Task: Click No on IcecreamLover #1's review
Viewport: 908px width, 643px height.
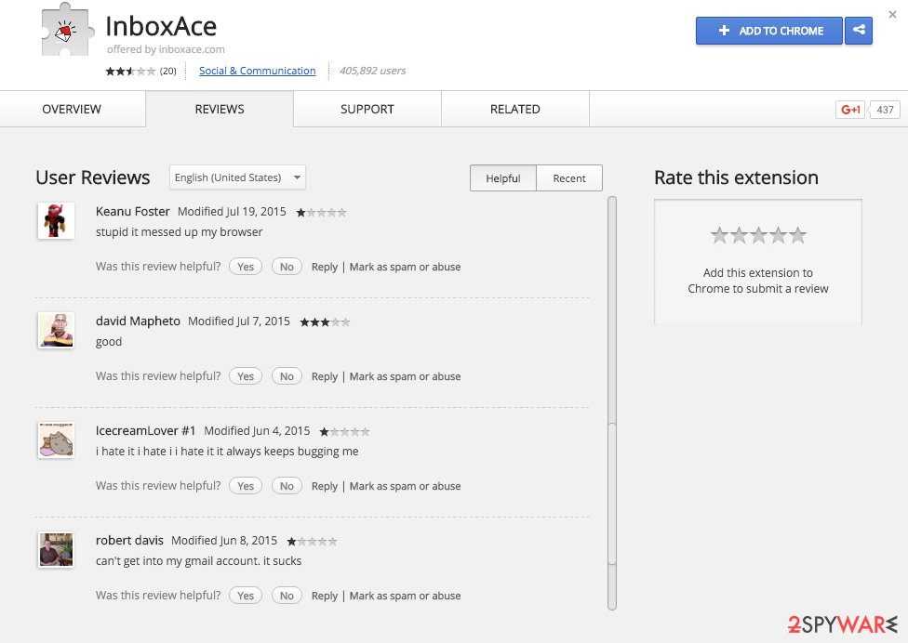Action: (287, 486)
